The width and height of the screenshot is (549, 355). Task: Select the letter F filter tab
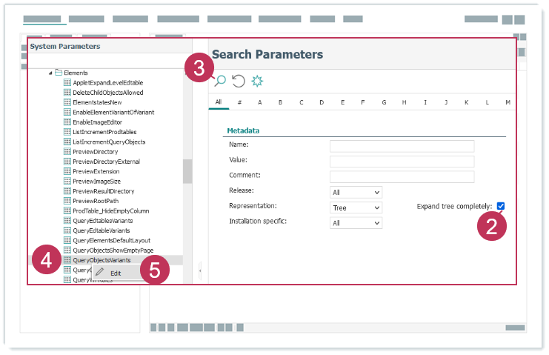[x=363, y=102]
